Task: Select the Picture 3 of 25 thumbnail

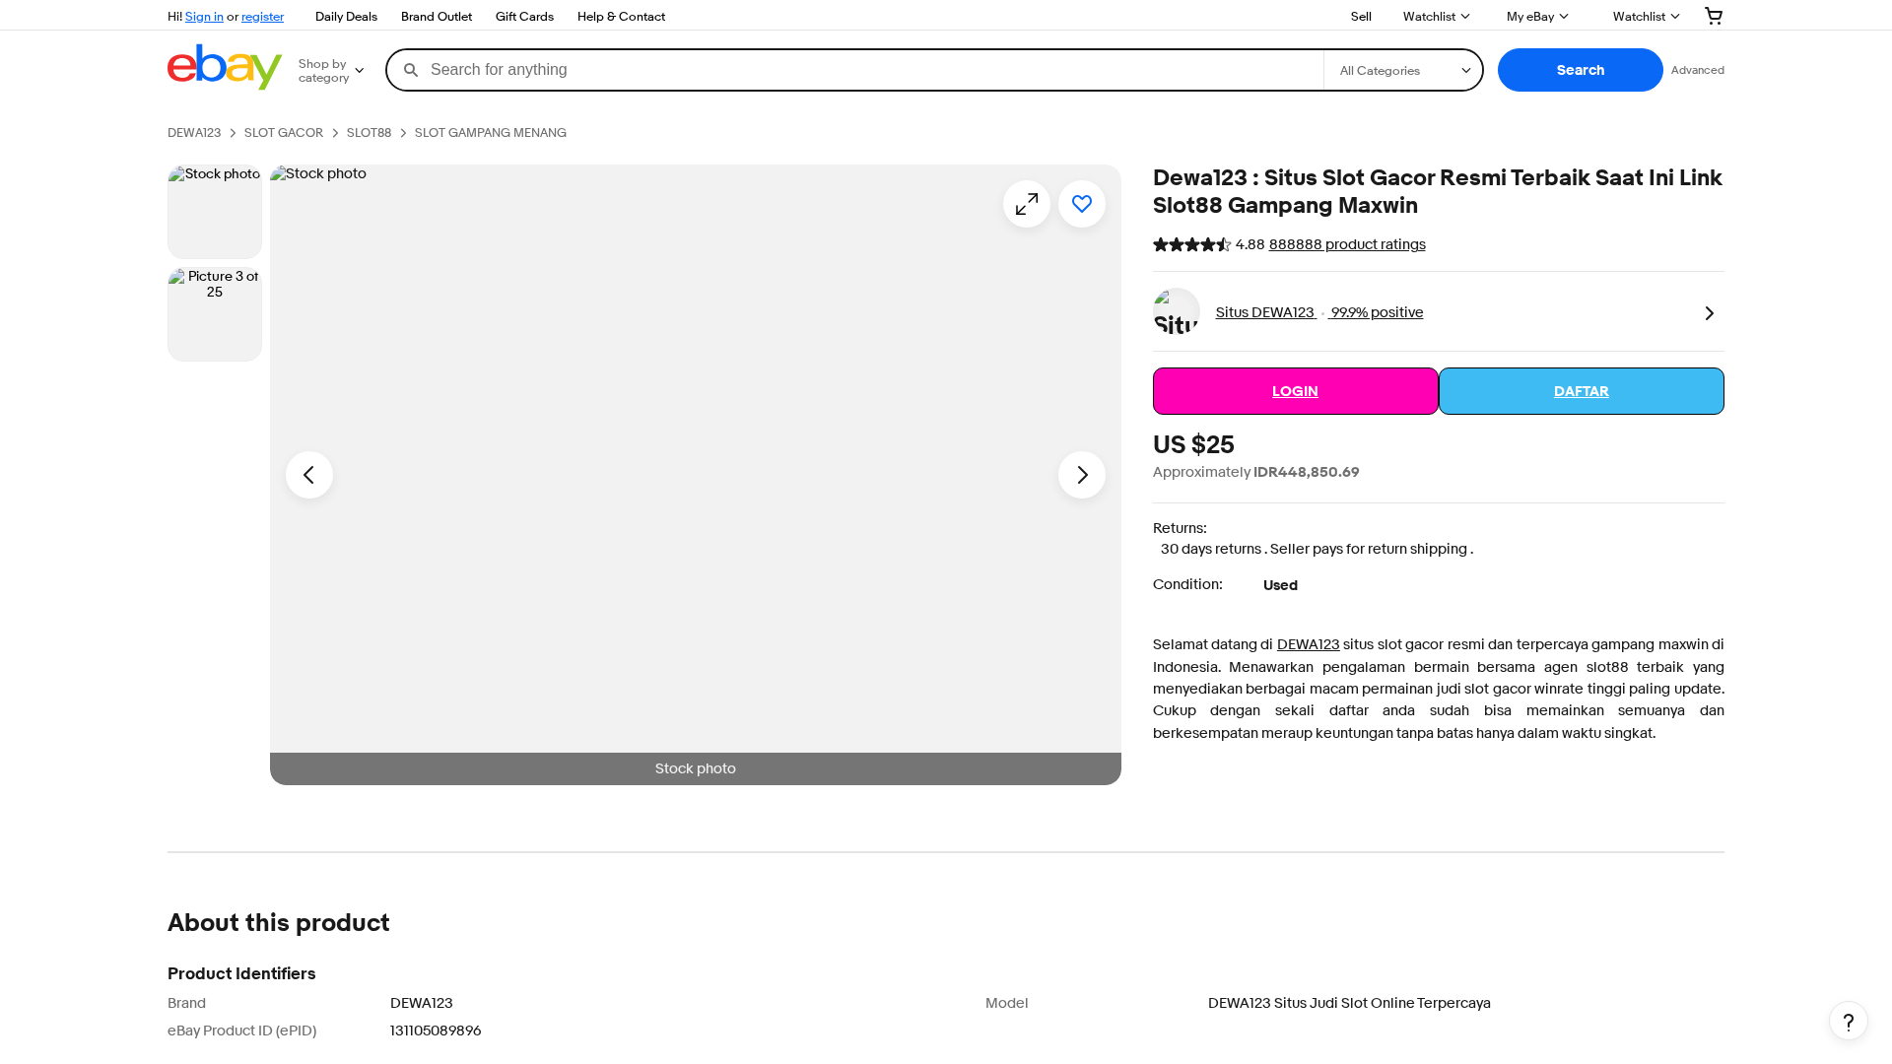Action: [x=215, y=314]
